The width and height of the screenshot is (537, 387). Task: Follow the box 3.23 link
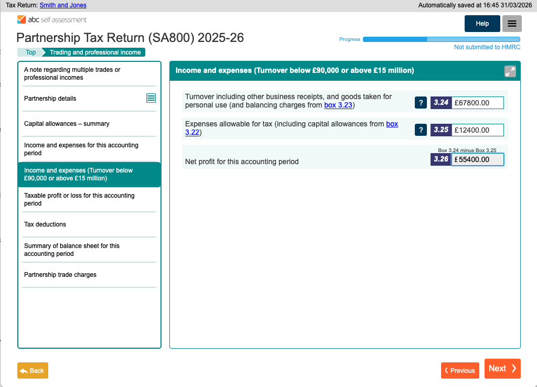click(x=338, y=105)
